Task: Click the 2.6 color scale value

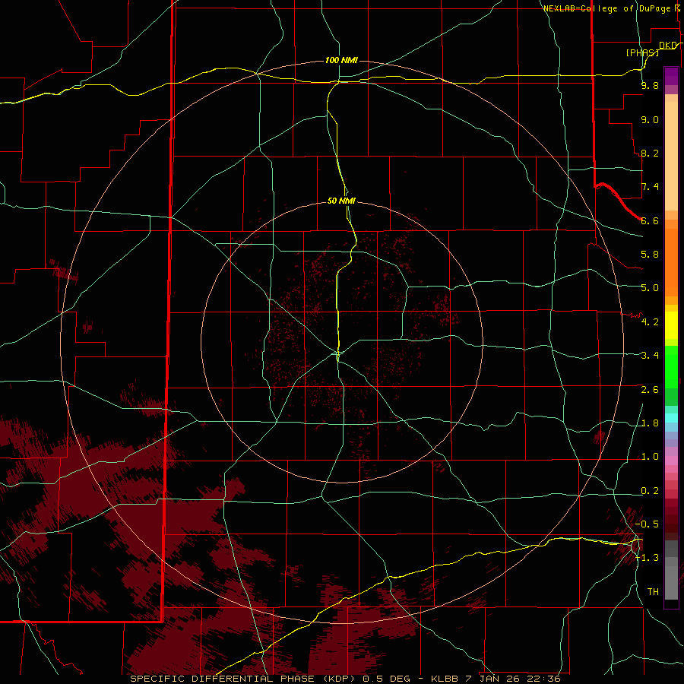Action: click(x=650, y=390)
